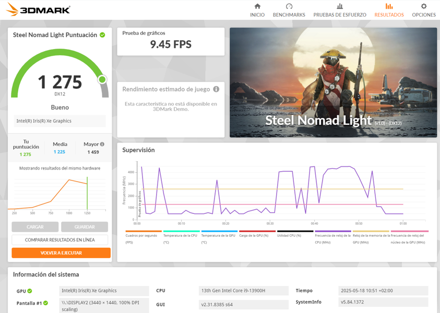Open the OPCIONES settings tab
The width and height of the screenshot is (440, 313).
click(x=424, y=10)
